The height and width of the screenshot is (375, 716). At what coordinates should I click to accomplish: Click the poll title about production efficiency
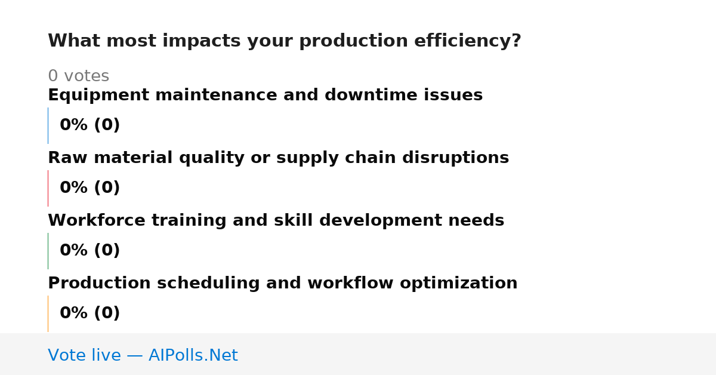point(284,41)
